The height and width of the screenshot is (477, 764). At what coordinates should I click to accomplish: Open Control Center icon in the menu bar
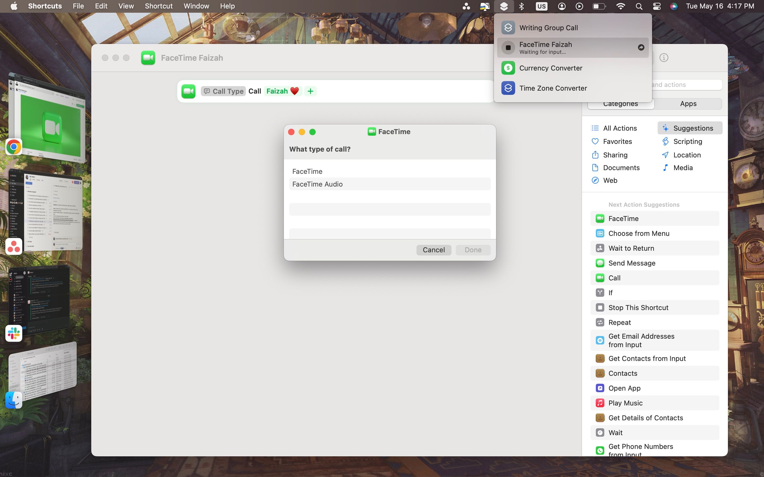tap(657, 6)
